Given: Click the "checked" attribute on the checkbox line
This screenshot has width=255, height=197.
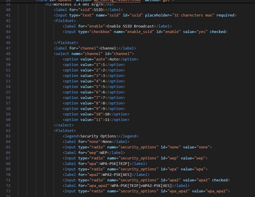Looking at the screenshot, I should pos(217,32).
